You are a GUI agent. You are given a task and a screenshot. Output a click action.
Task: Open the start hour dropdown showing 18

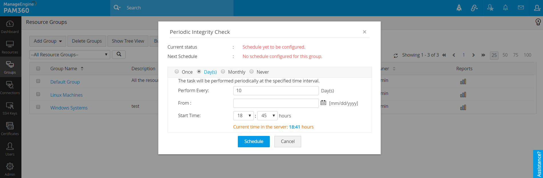pos(244,116)
